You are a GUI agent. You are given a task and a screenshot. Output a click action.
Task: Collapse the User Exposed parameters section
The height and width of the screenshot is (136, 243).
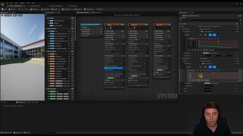(46, 18)
